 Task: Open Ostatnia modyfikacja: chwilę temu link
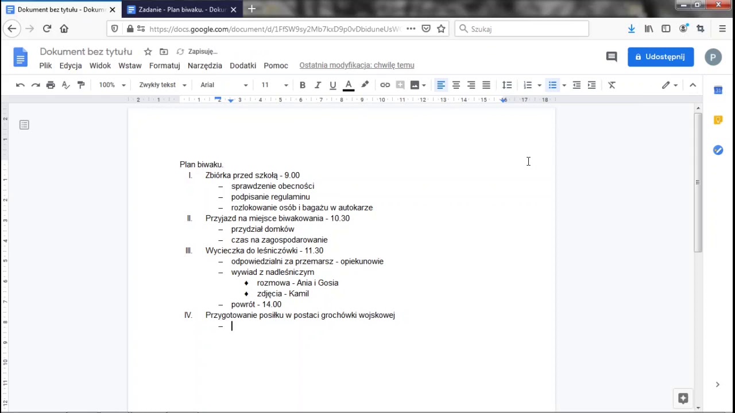pos(357,65)
